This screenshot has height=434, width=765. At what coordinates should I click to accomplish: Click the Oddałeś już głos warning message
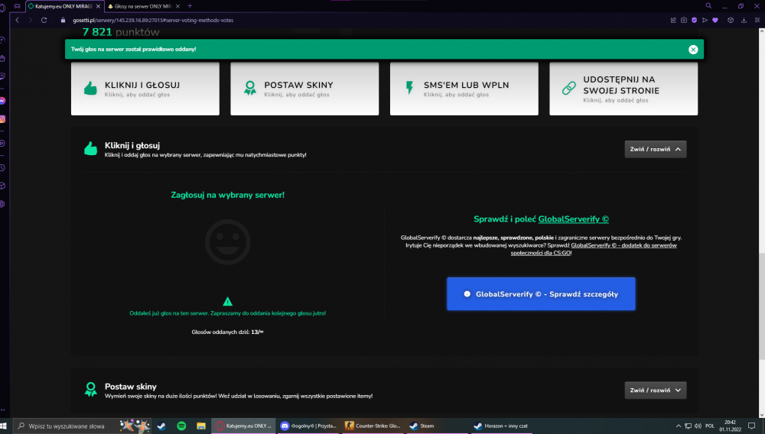click(227, 313)
